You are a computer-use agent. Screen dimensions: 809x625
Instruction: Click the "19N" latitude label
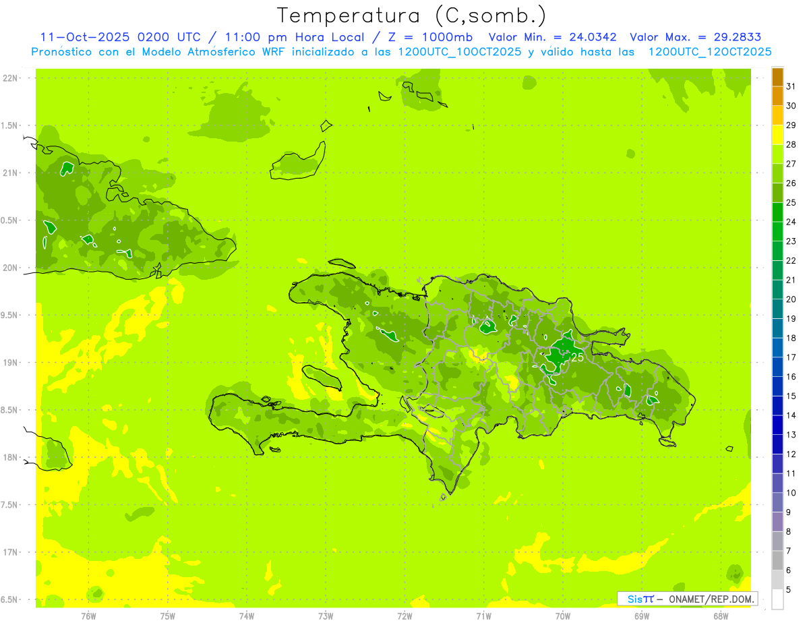(x=10, y=363)
